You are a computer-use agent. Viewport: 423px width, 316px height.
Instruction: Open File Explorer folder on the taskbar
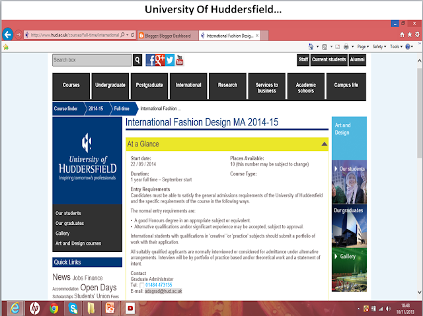pos(91,308)
